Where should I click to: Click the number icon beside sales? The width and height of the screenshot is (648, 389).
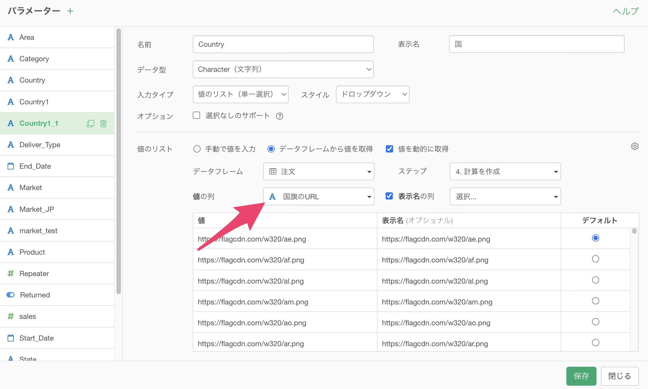click(11, 316)
